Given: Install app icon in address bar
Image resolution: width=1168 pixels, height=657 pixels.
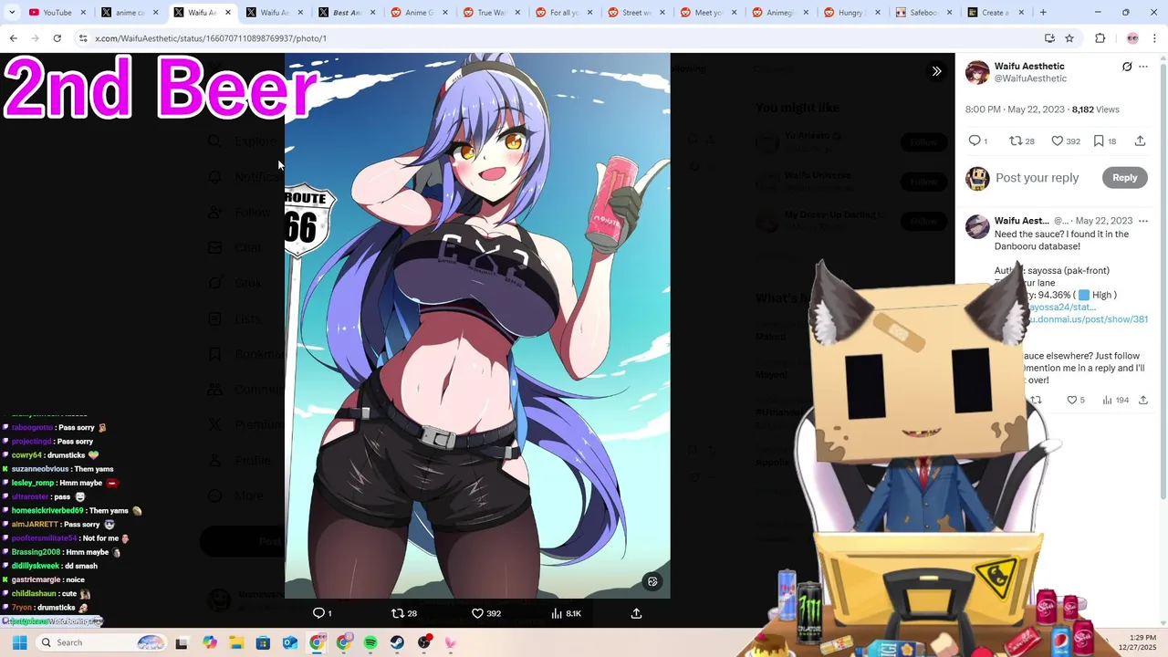Looking at the screenshot, I should (1049, 38).
